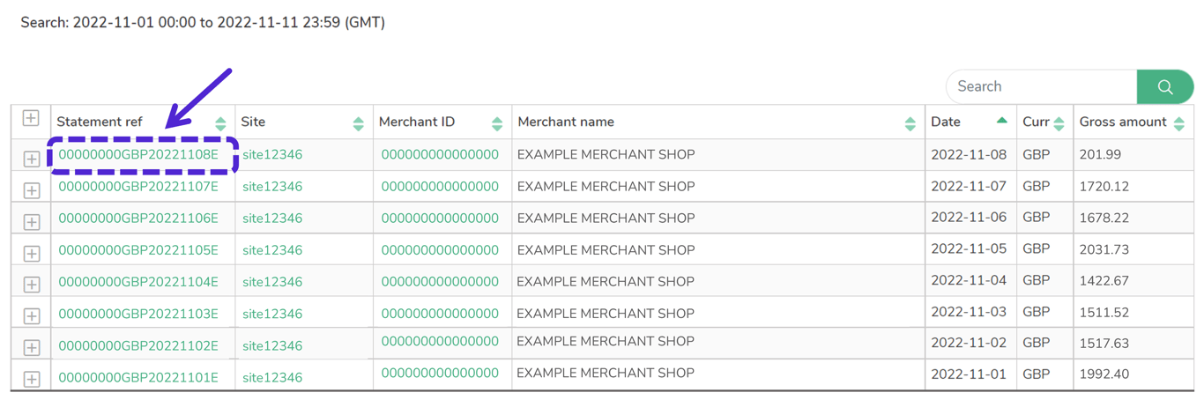Focus the table Search input field

click(1040, 87)
